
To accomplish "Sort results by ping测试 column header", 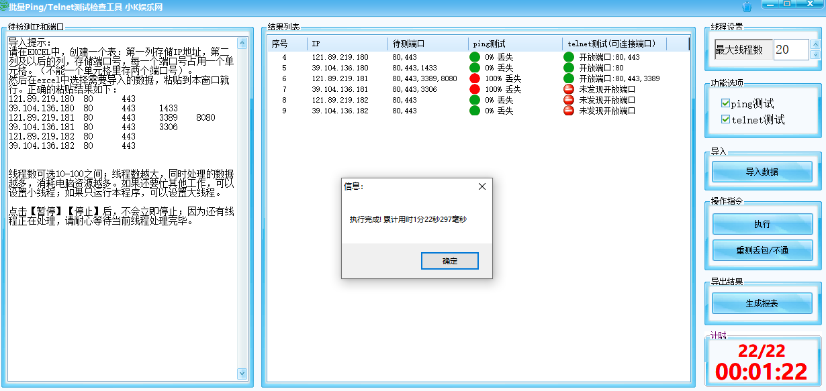I will pyautogui.click(x=516, y=44).
